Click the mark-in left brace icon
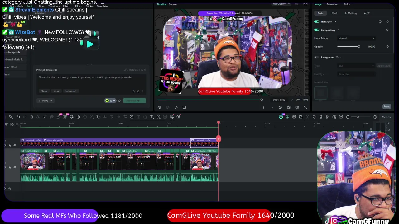The height and width of the screenshot is (224, 399). point(263,107)
